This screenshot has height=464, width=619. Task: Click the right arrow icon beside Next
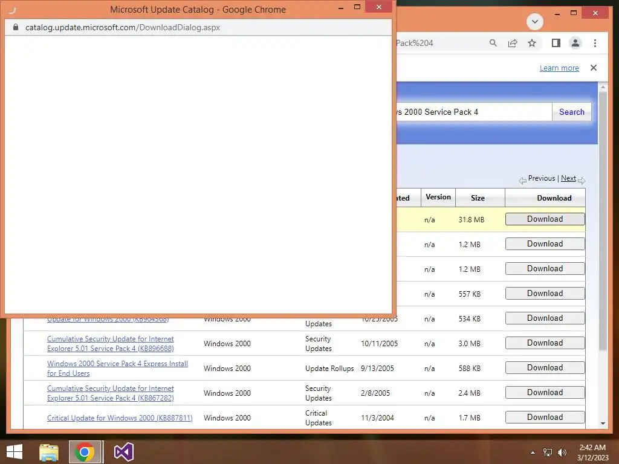[x=582, y=181]
